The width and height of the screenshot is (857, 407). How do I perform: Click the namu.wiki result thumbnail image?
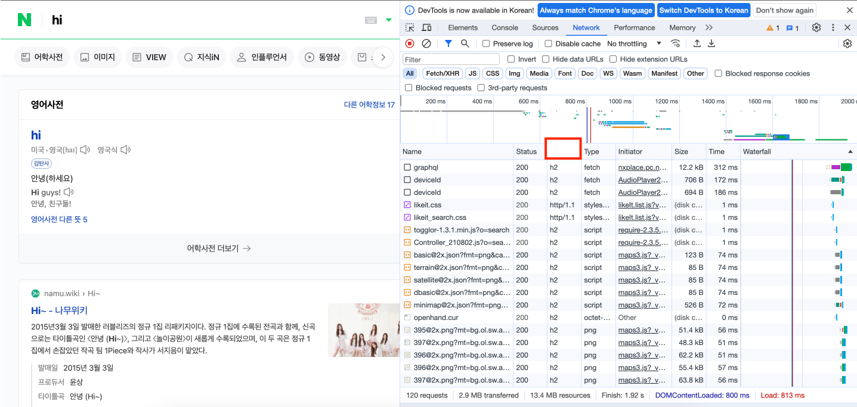point(363,330)
